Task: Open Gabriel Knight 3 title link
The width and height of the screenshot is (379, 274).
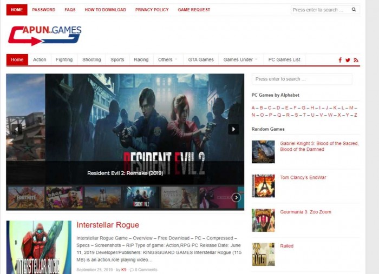Action: pyautogui.click(x=319, y=146)
